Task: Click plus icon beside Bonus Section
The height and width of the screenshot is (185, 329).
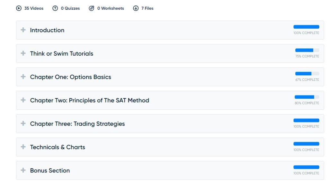Action: [x=23, y=171]
